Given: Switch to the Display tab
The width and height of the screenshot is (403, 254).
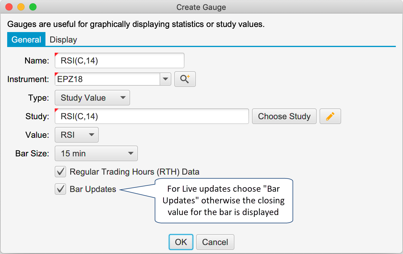Looking at the screenshot, I should (63, 40).
